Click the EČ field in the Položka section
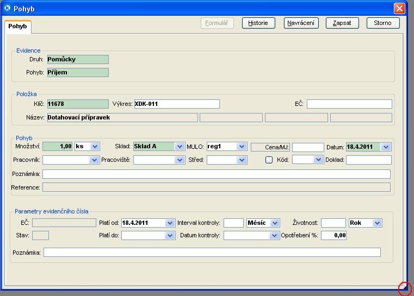The height and width of the screenshot is (296, 414). click(349, 104)
